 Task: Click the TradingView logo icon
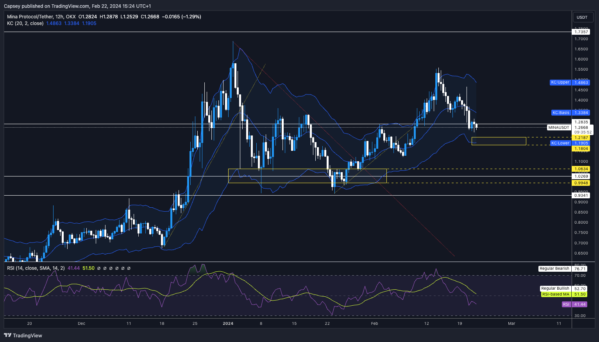click(7, 335)
